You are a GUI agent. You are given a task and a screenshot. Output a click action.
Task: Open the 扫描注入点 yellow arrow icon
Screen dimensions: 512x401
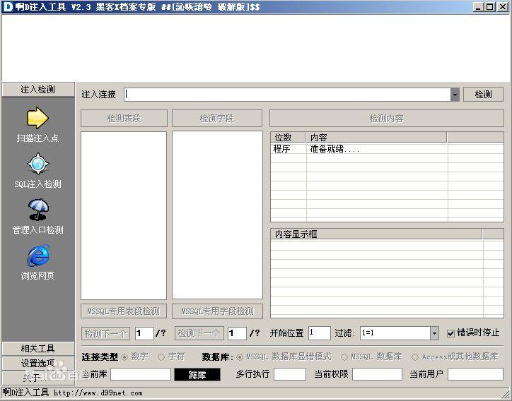37,118
